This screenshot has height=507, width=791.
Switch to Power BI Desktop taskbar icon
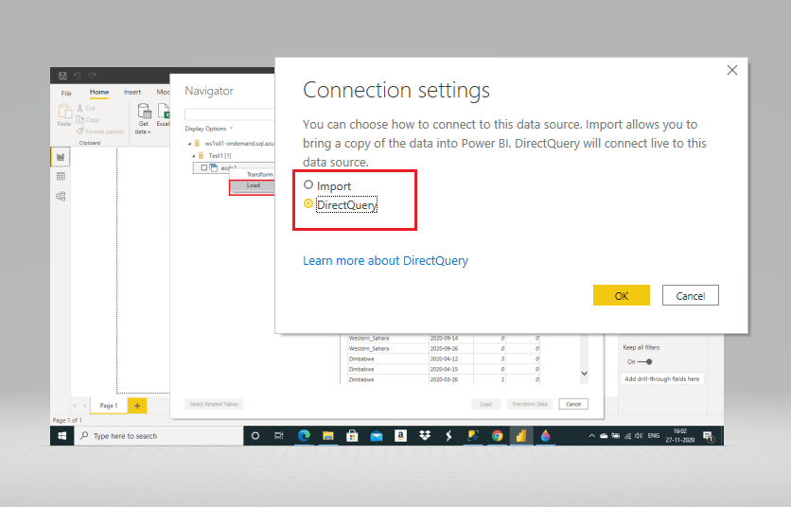point(521,436)
